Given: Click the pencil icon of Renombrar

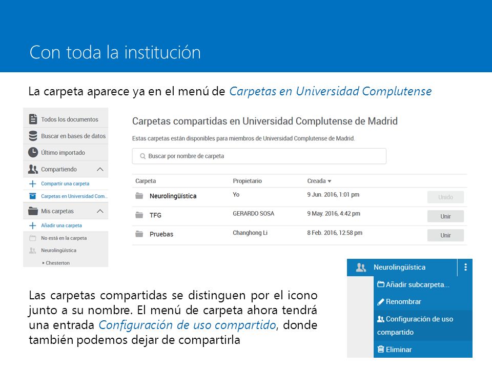Looking at the screenshot, I should coord(381,302).
